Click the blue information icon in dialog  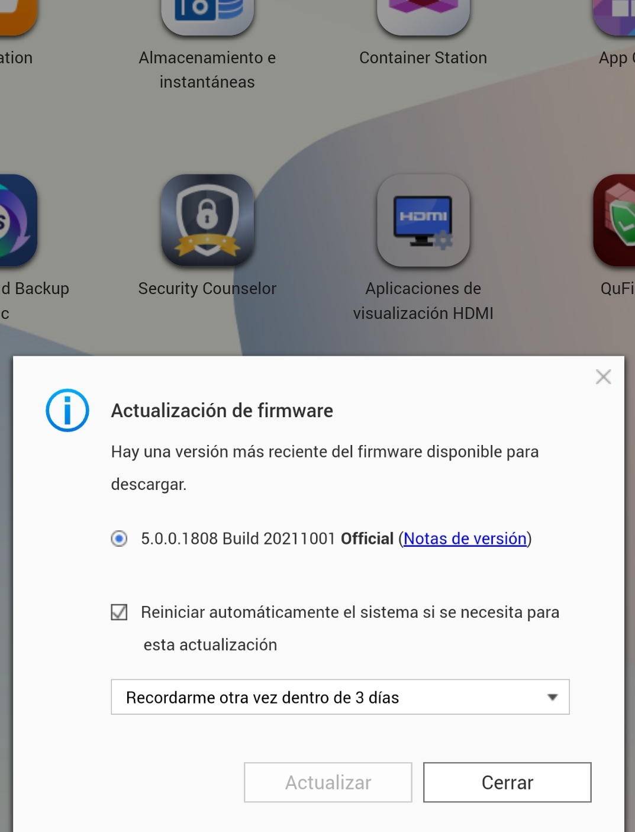coord(67,410)
